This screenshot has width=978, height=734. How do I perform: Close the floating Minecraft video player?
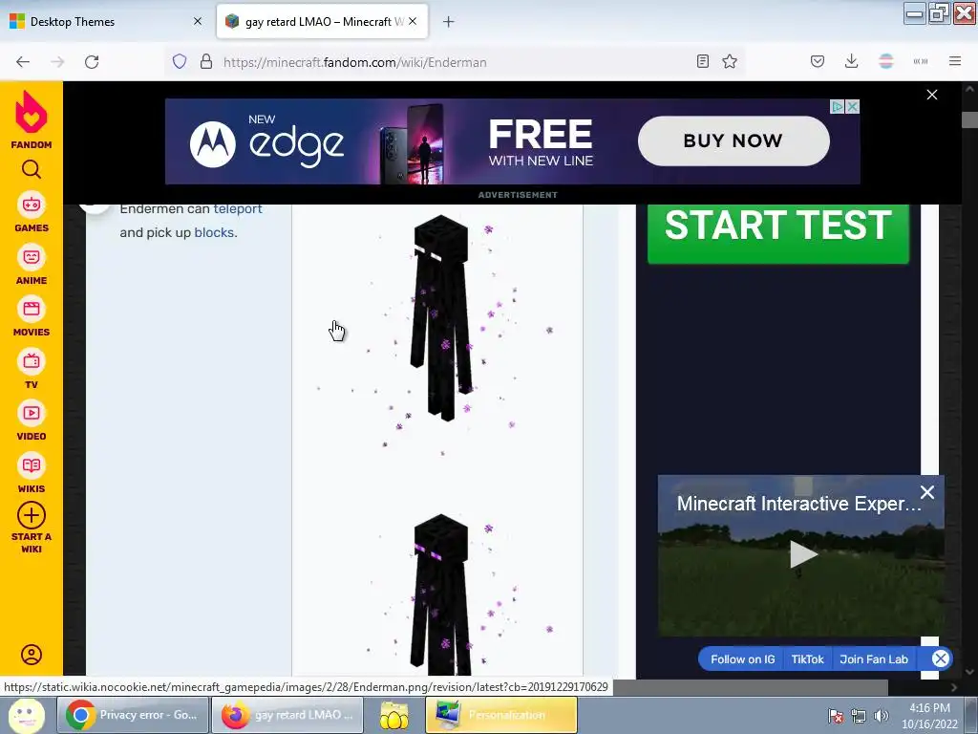click(x=927, y=492)
